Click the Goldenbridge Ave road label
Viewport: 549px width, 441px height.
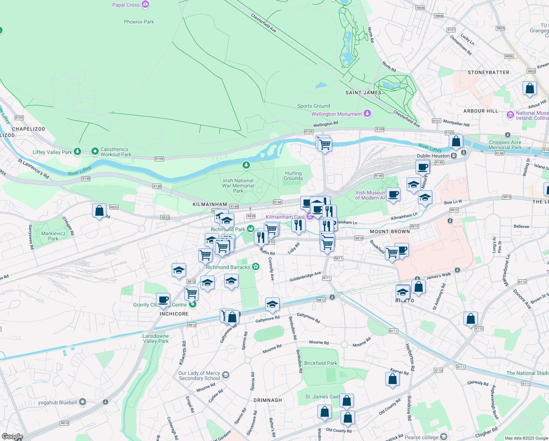point(305,277)
